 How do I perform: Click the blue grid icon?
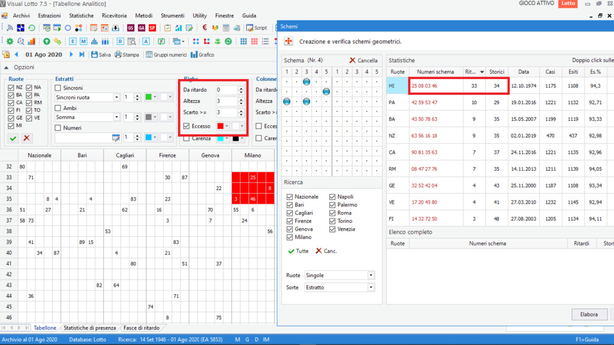click(243, 41)
